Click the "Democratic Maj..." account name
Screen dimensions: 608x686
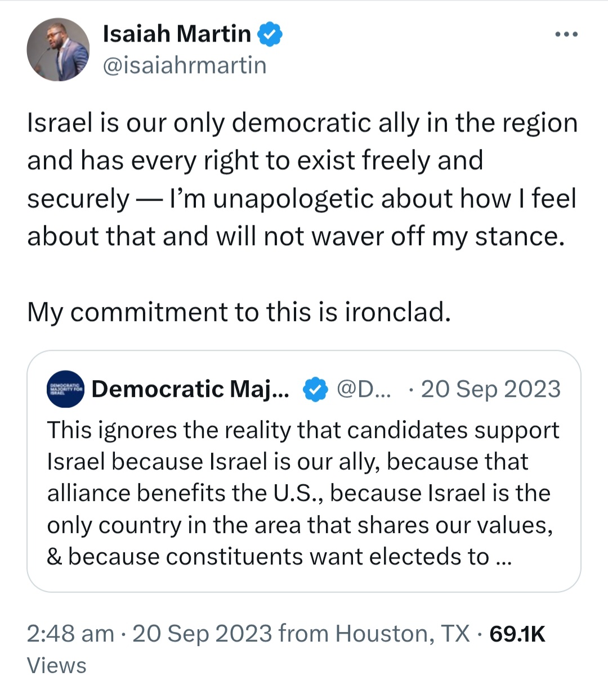[x=190, y=389]
